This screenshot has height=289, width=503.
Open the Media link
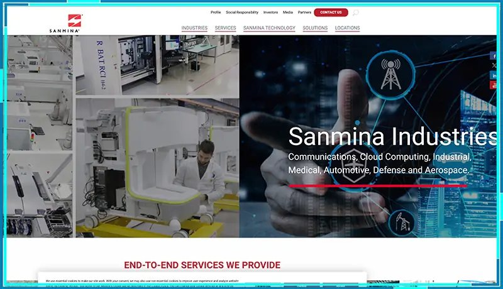(288, 12)
